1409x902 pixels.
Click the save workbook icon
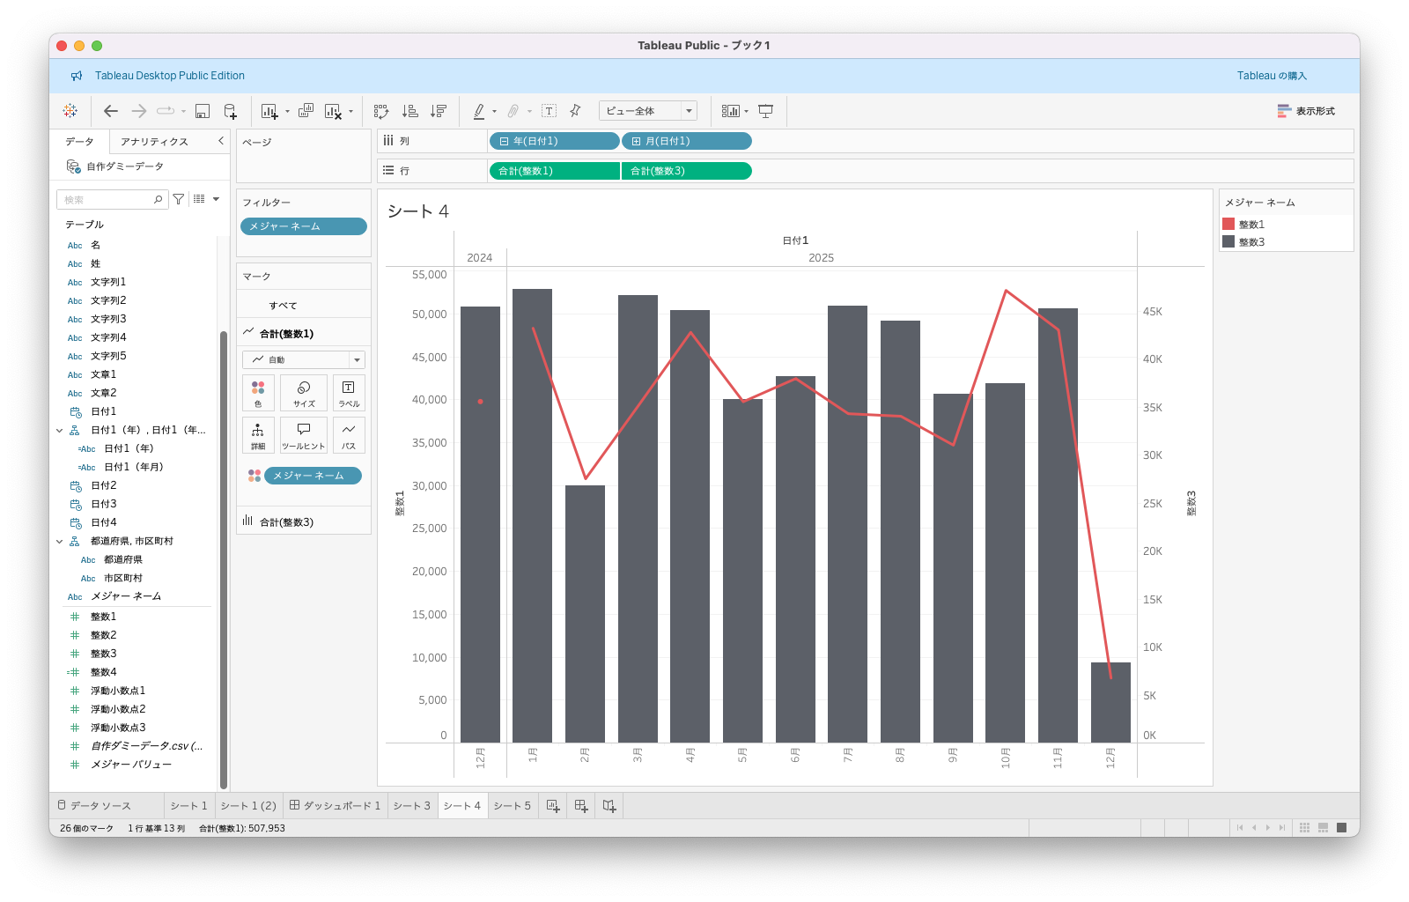(203, 111)
